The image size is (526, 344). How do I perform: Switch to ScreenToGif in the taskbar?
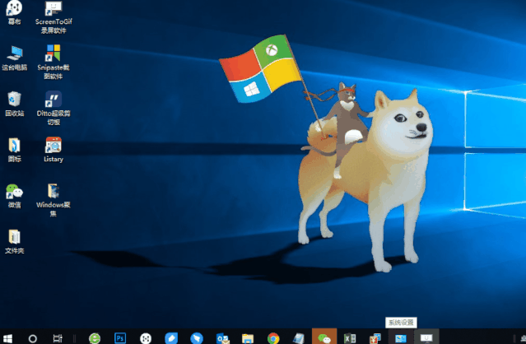click(x=426, y=337)
